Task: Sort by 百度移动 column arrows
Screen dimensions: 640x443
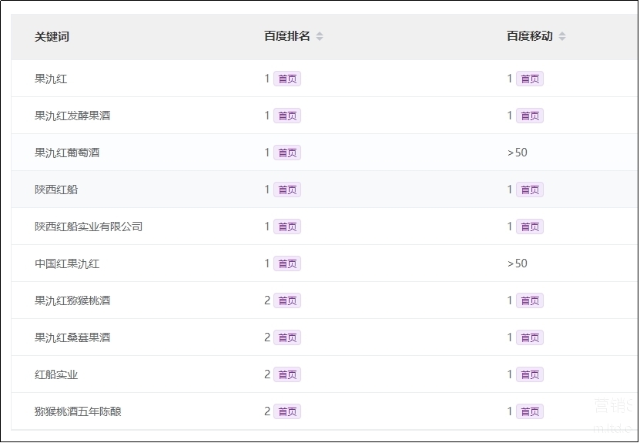Action: click(562, 36)
